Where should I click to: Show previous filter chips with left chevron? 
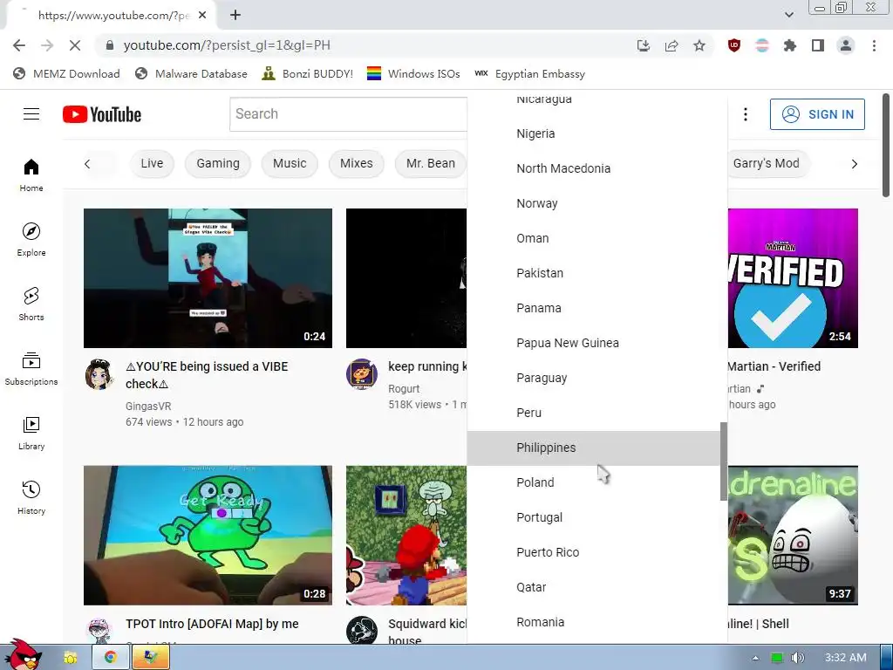tap(87, 164)
